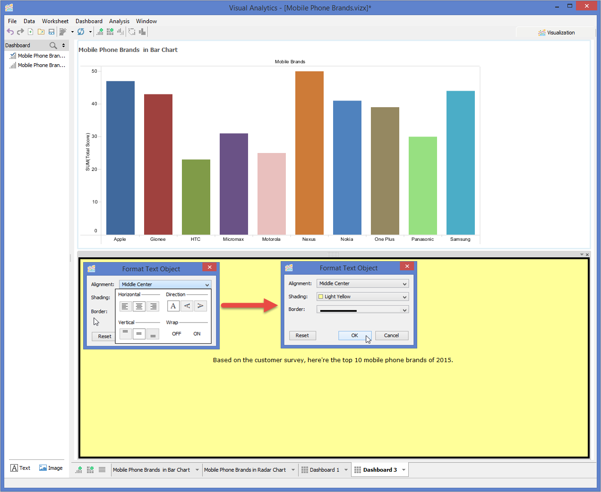This screenshot has height=492, width=601.
Task: Click the Apple bar in the chart
Action: 120,158
